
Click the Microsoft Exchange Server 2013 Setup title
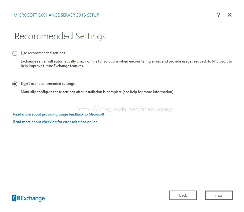click(x=56, y=15)
